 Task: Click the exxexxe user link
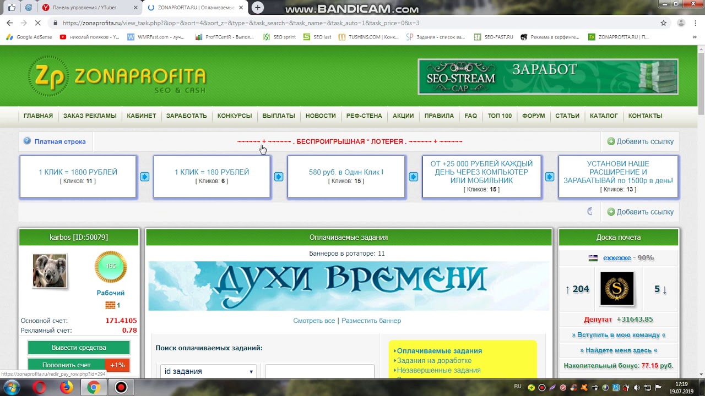(617, 258)
